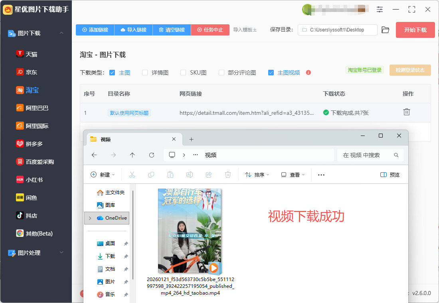The height and width of the screenshot is (303, 439).
Task: Expand the OneDrive tree node
Action: [90, 218]
